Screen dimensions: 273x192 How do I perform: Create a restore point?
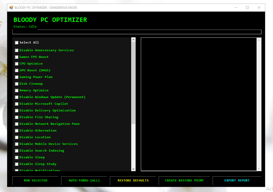point(185,180)
